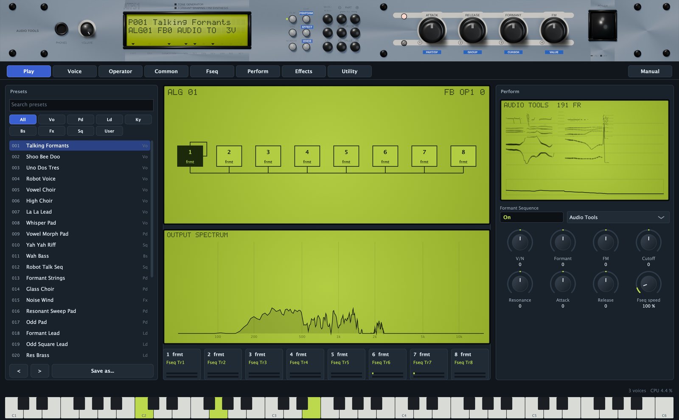Filter presets by Vo category
This screenshot has width=679, height=420.
tap(52, 120)
